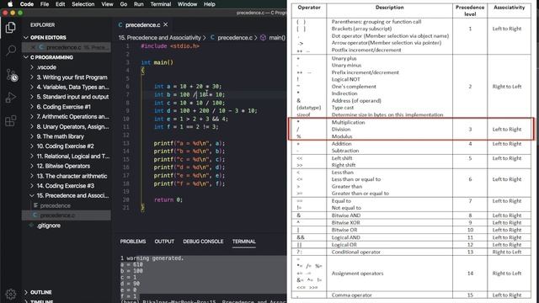Select the precedence.c editor tab

(142, 24)
